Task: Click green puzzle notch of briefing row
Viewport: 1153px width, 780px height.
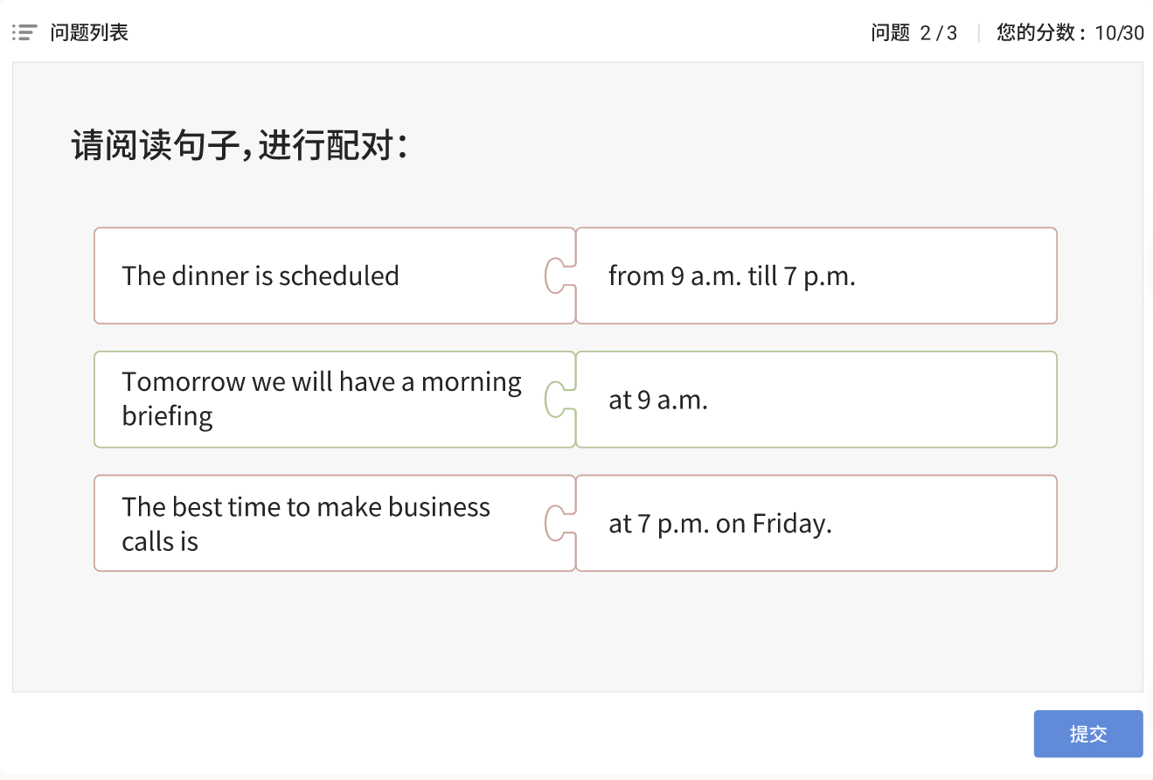Action: pos(558,400)
